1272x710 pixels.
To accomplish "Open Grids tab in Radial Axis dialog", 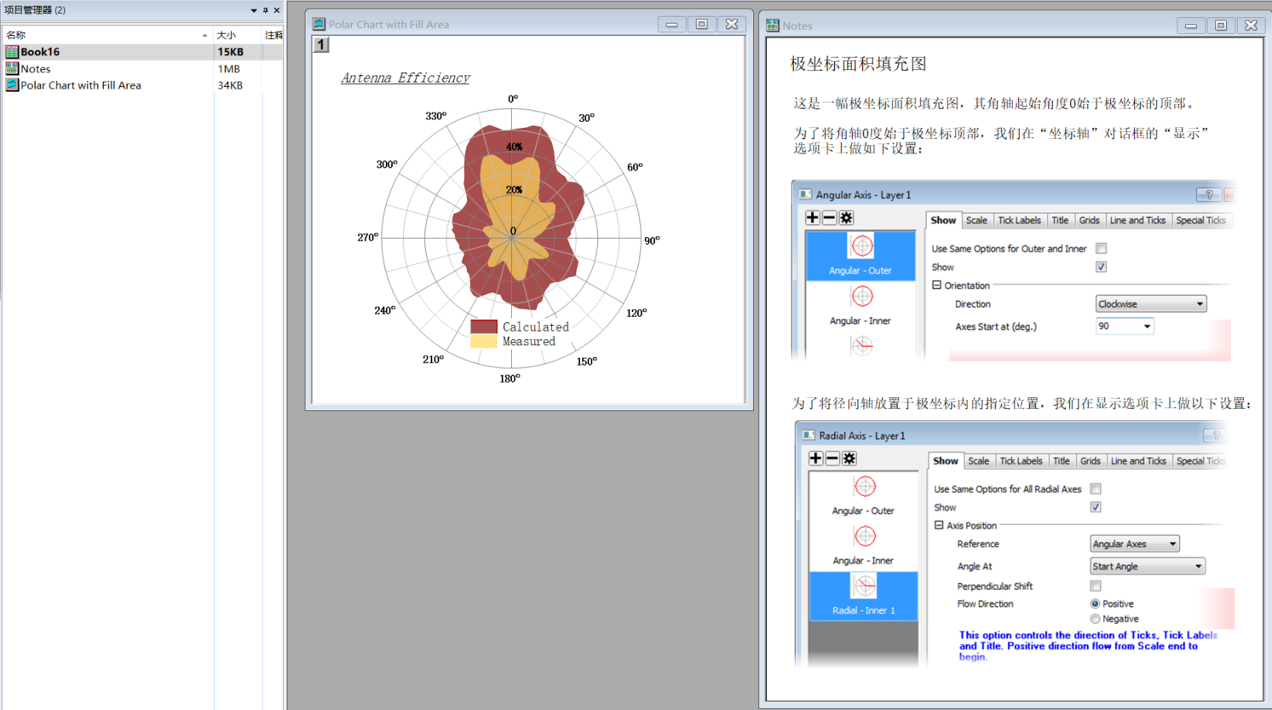I will (x=1090, y=461).
